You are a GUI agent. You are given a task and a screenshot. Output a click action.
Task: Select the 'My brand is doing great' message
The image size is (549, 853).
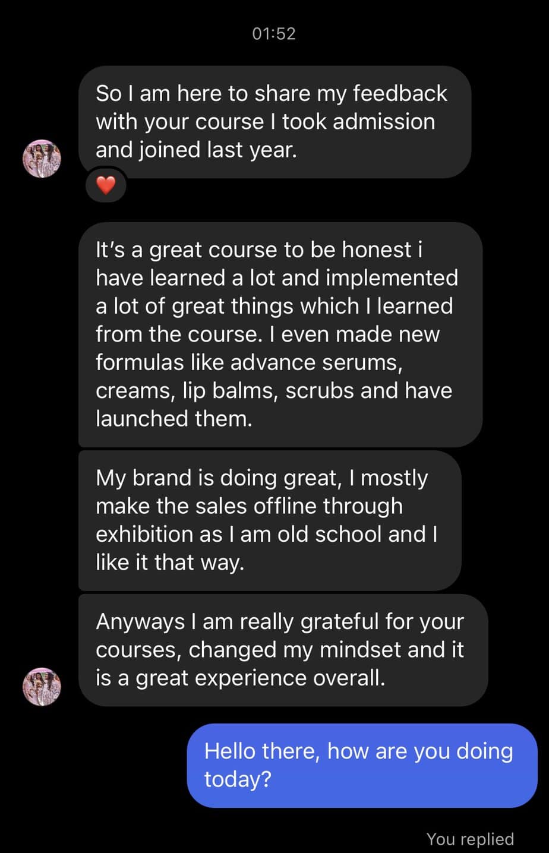(270, 520)
